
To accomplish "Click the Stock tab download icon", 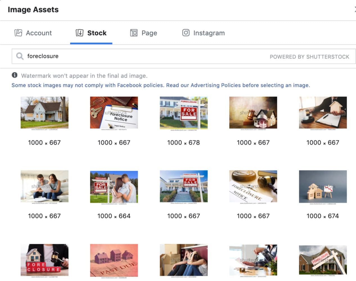I will [x=80, y=33].
